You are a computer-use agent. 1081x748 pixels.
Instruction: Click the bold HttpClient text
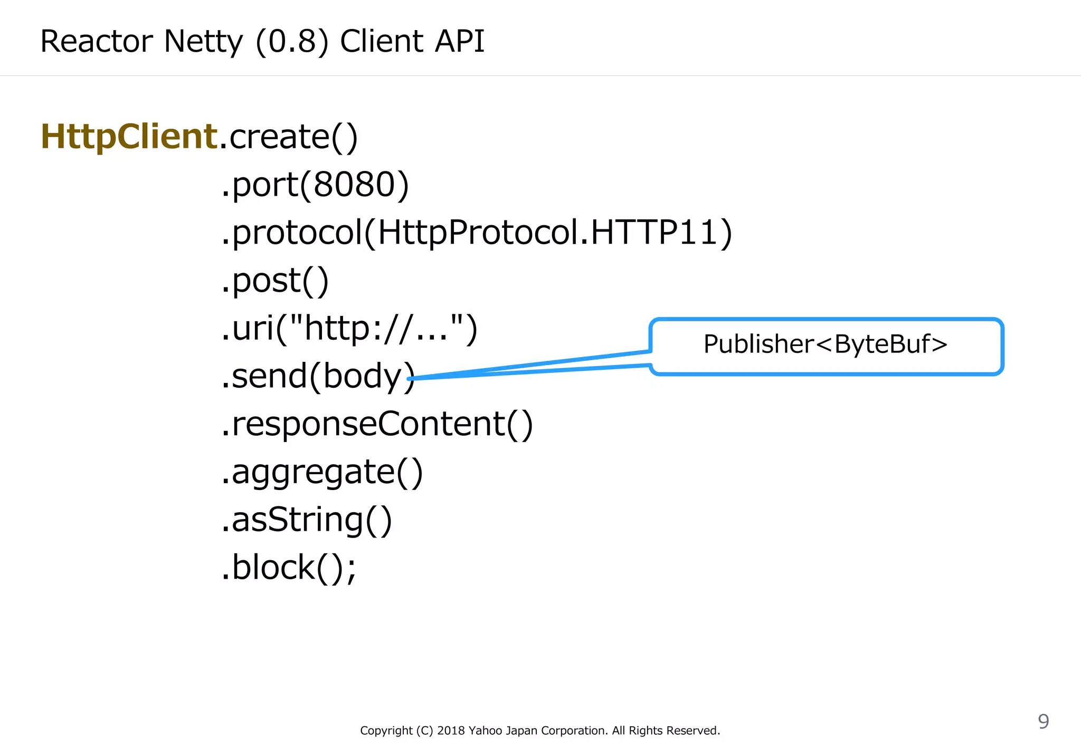129,137
